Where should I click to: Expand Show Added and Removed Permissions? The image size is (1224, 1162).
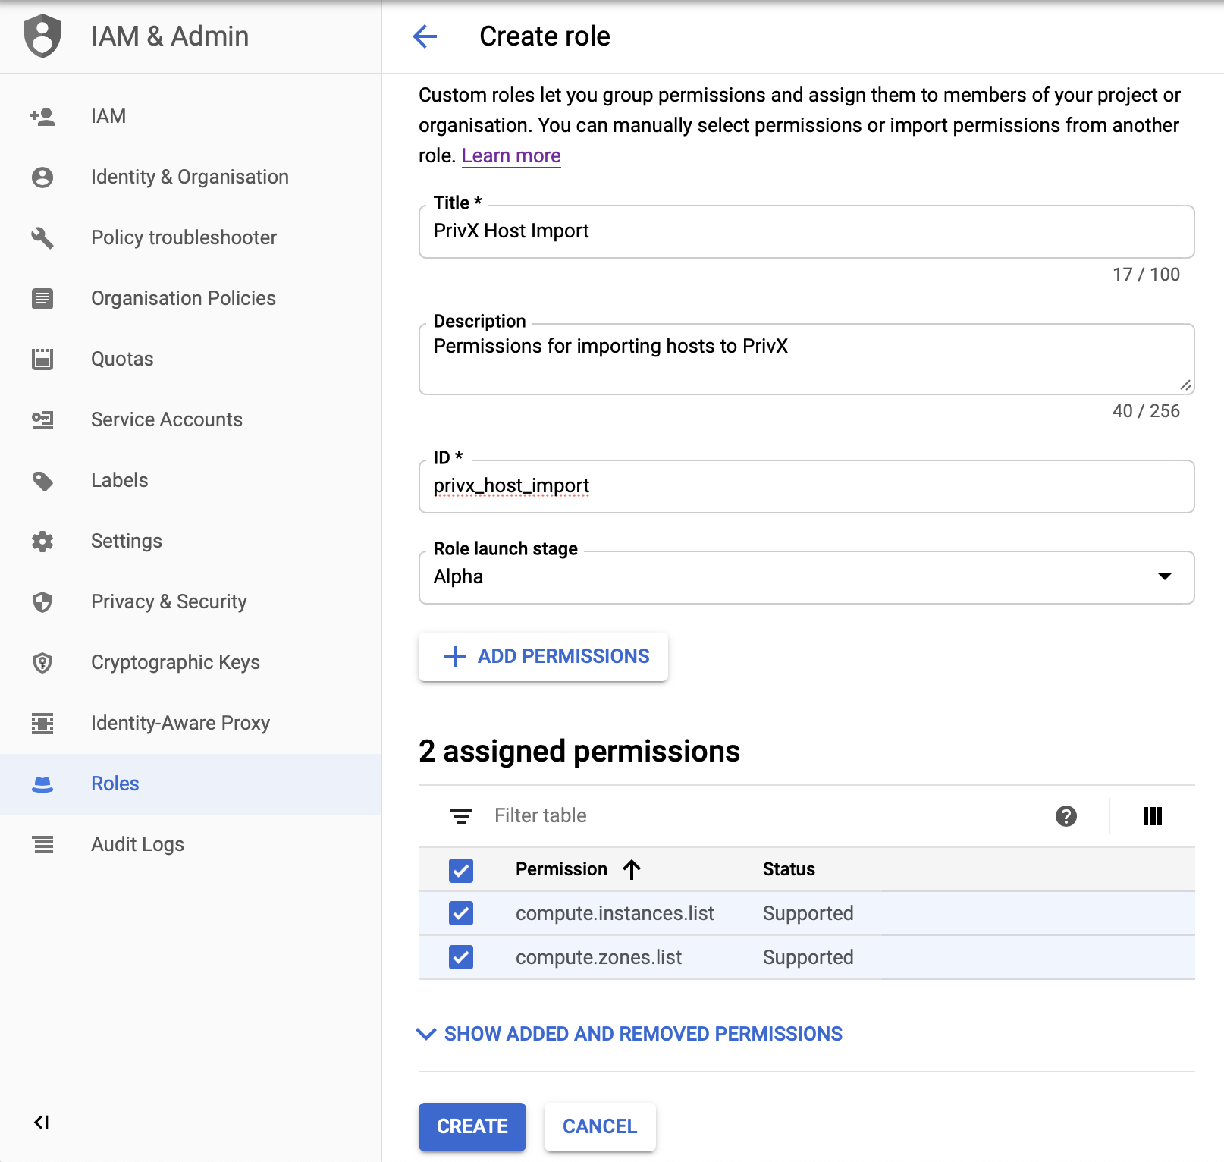pyautogui.click(x=629, y=1034)
